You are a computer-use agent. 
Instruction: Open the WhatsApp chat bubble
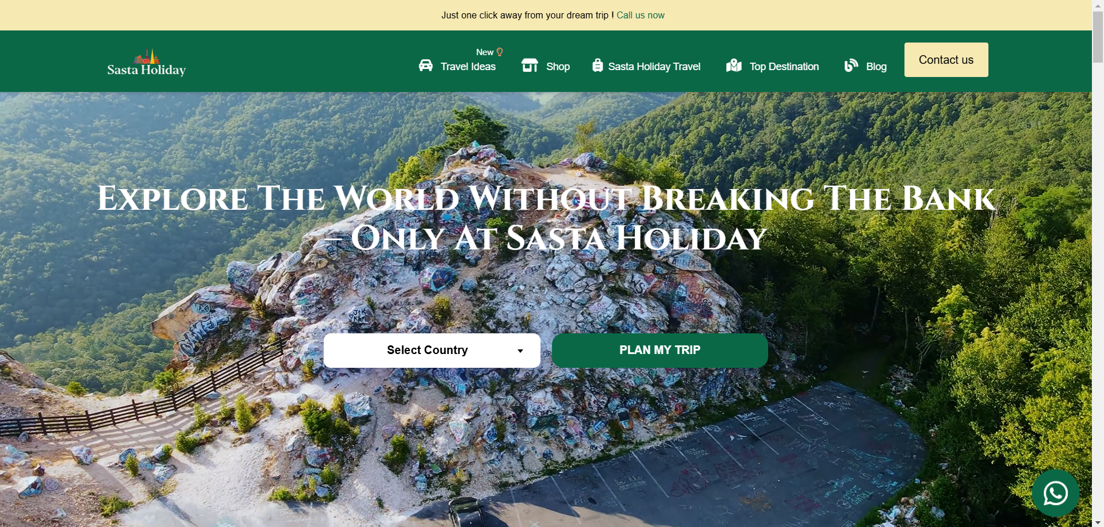click(1055, 493)
